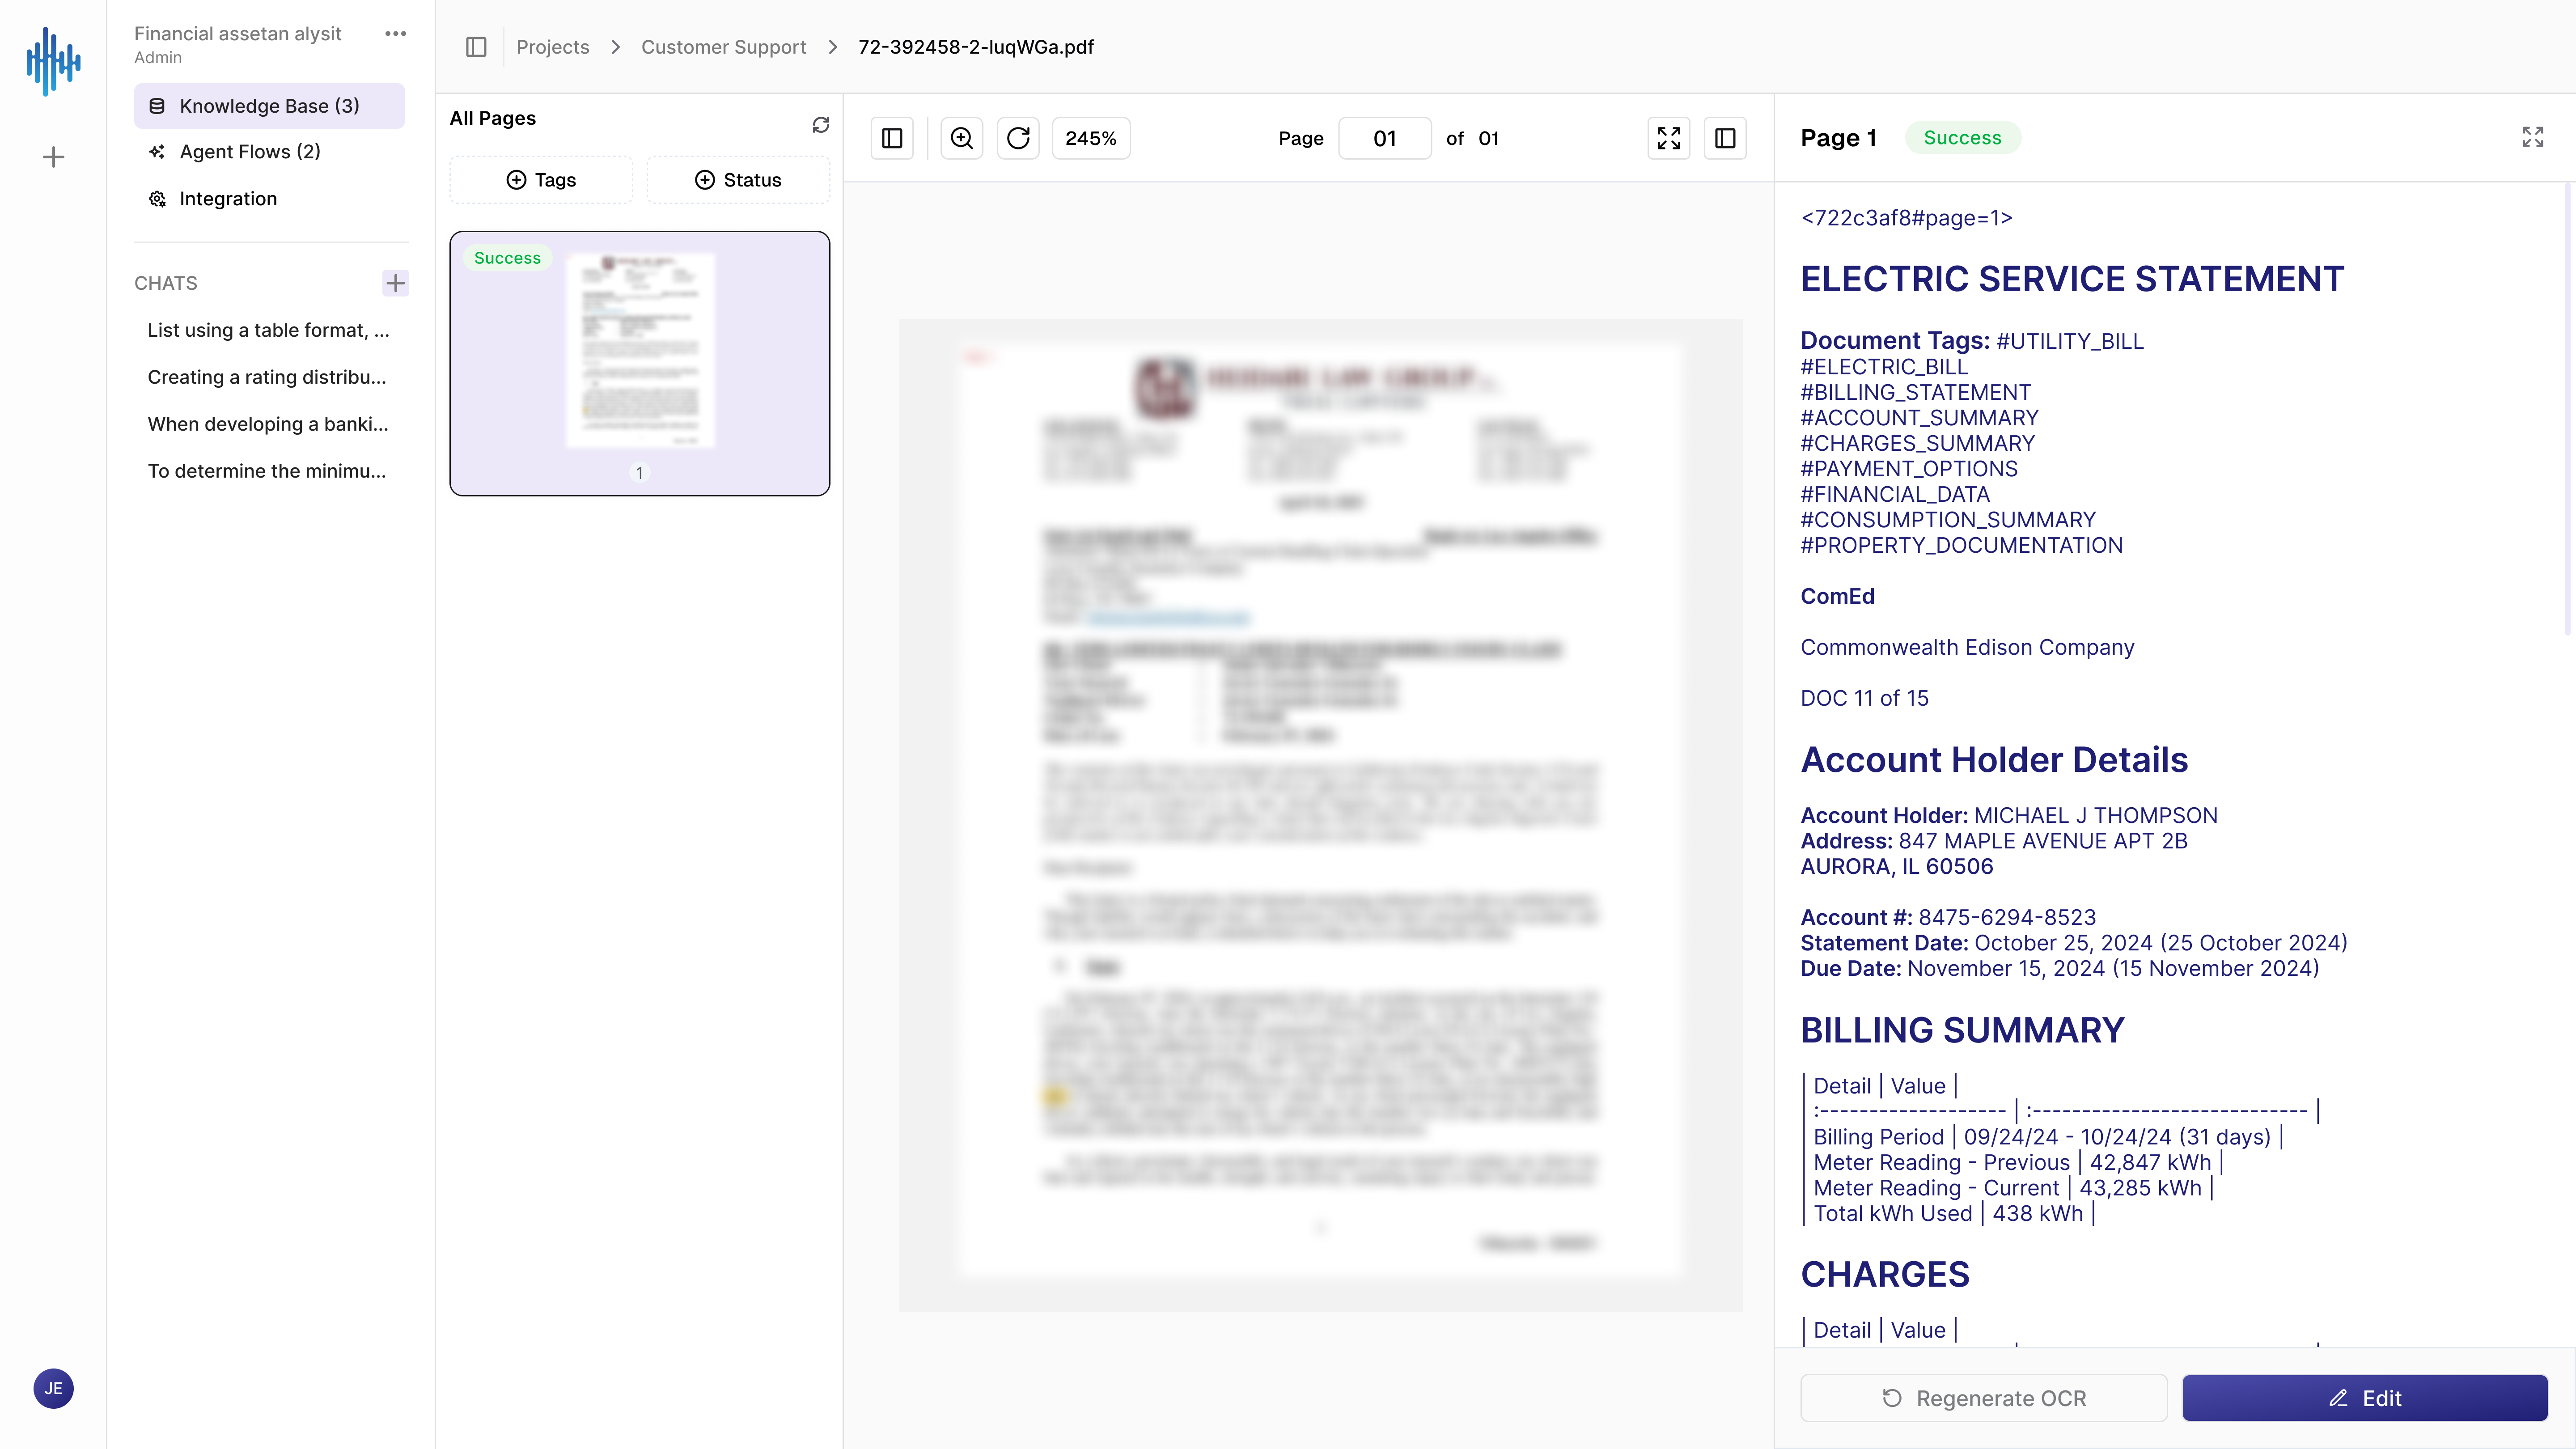Viewport: 2576px width, 1449px height.
Task: Open the three-dot workspace menu
Action: pyautogui.click(x=396, y=34)
